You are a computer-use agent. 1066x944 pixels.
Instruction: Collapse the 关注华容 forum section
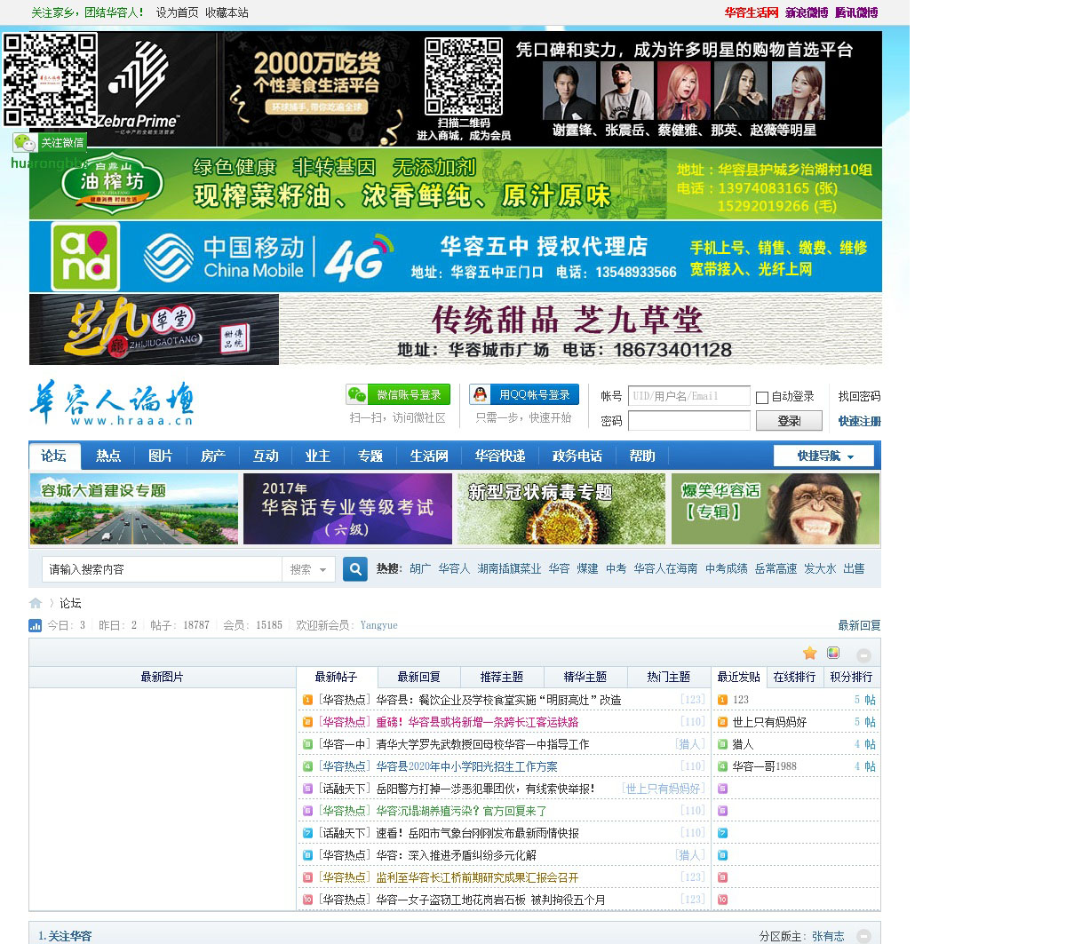(x=863, y=936)
